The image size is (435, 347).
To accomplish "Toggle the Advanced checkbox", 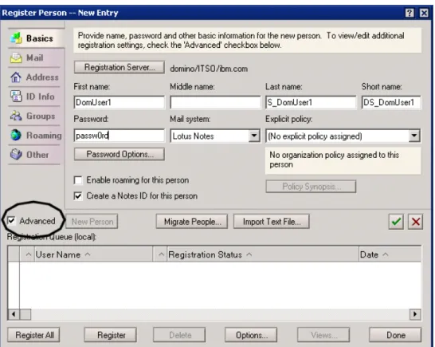I will 11,221.
